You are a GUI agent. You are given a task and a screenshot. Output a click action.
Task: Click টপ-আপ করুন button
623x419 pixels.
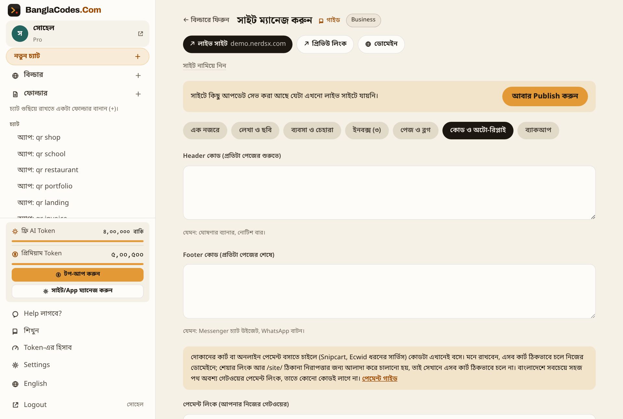click(x=78, y=274)
